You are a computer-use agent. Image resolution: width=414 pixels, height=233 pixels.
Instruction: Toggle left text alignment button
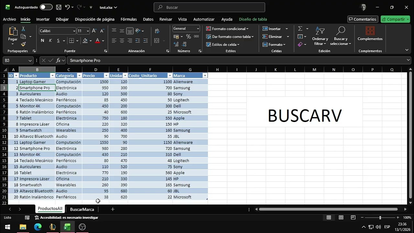pos(114,41)
